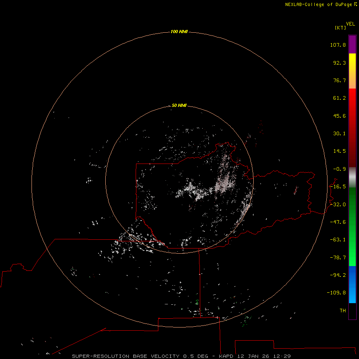Click the -63.1 legend value
359x359 pixels.
[x=338, y=240]
